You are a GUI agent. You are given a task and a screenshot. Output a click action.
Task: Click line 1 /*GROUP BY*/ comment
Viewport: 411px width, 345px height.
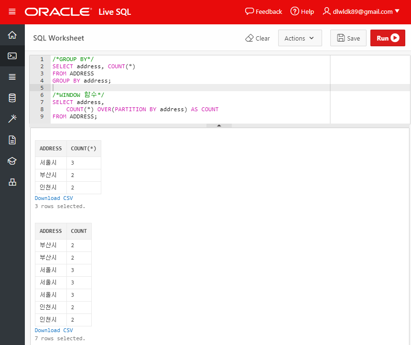73,59
